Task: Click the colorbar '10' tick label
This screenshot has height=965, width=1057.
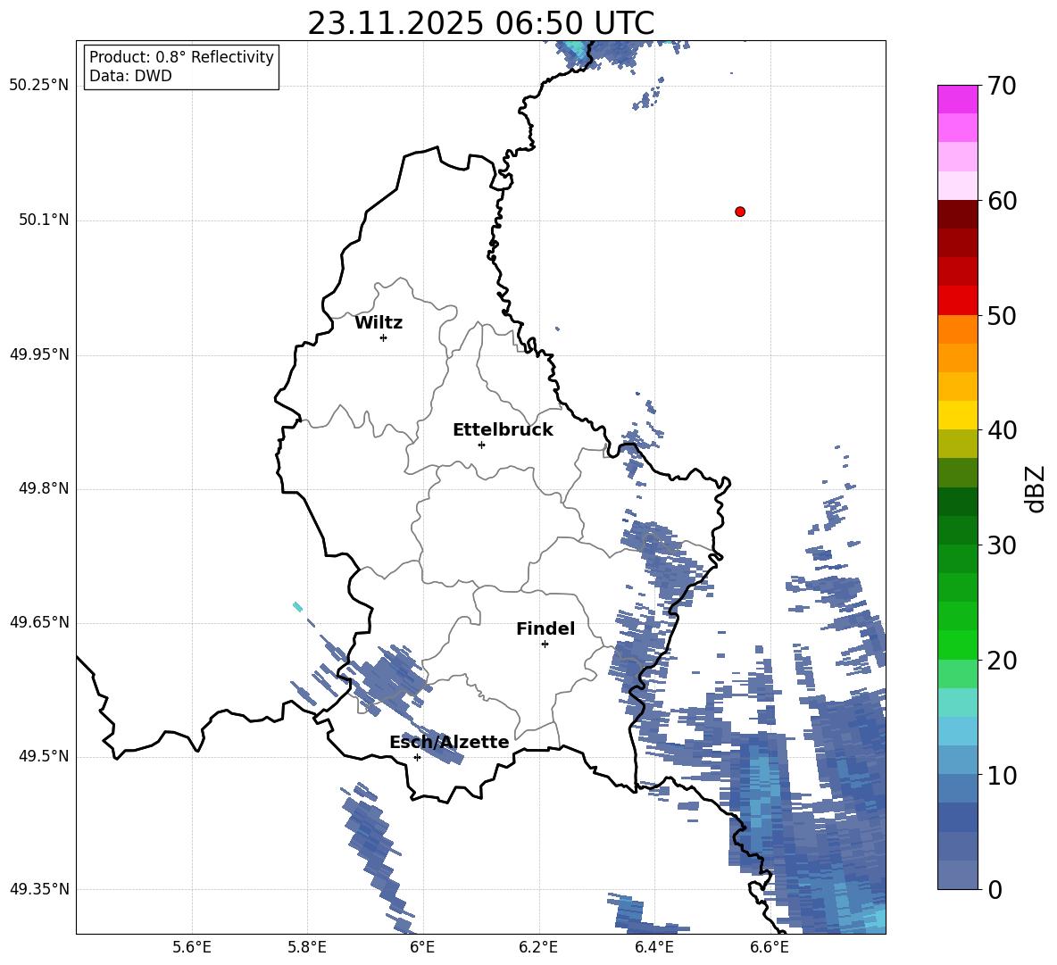Action: [1002, 775]
